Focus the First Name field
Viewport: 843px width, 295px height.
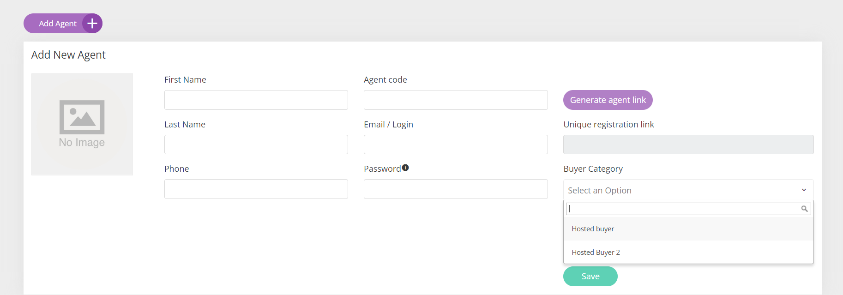[256, 100]
